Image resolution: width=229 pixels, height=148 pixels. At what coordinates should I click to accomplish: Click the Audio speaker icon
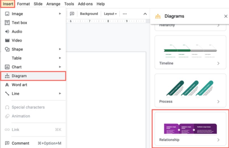(x=7, y=32)
